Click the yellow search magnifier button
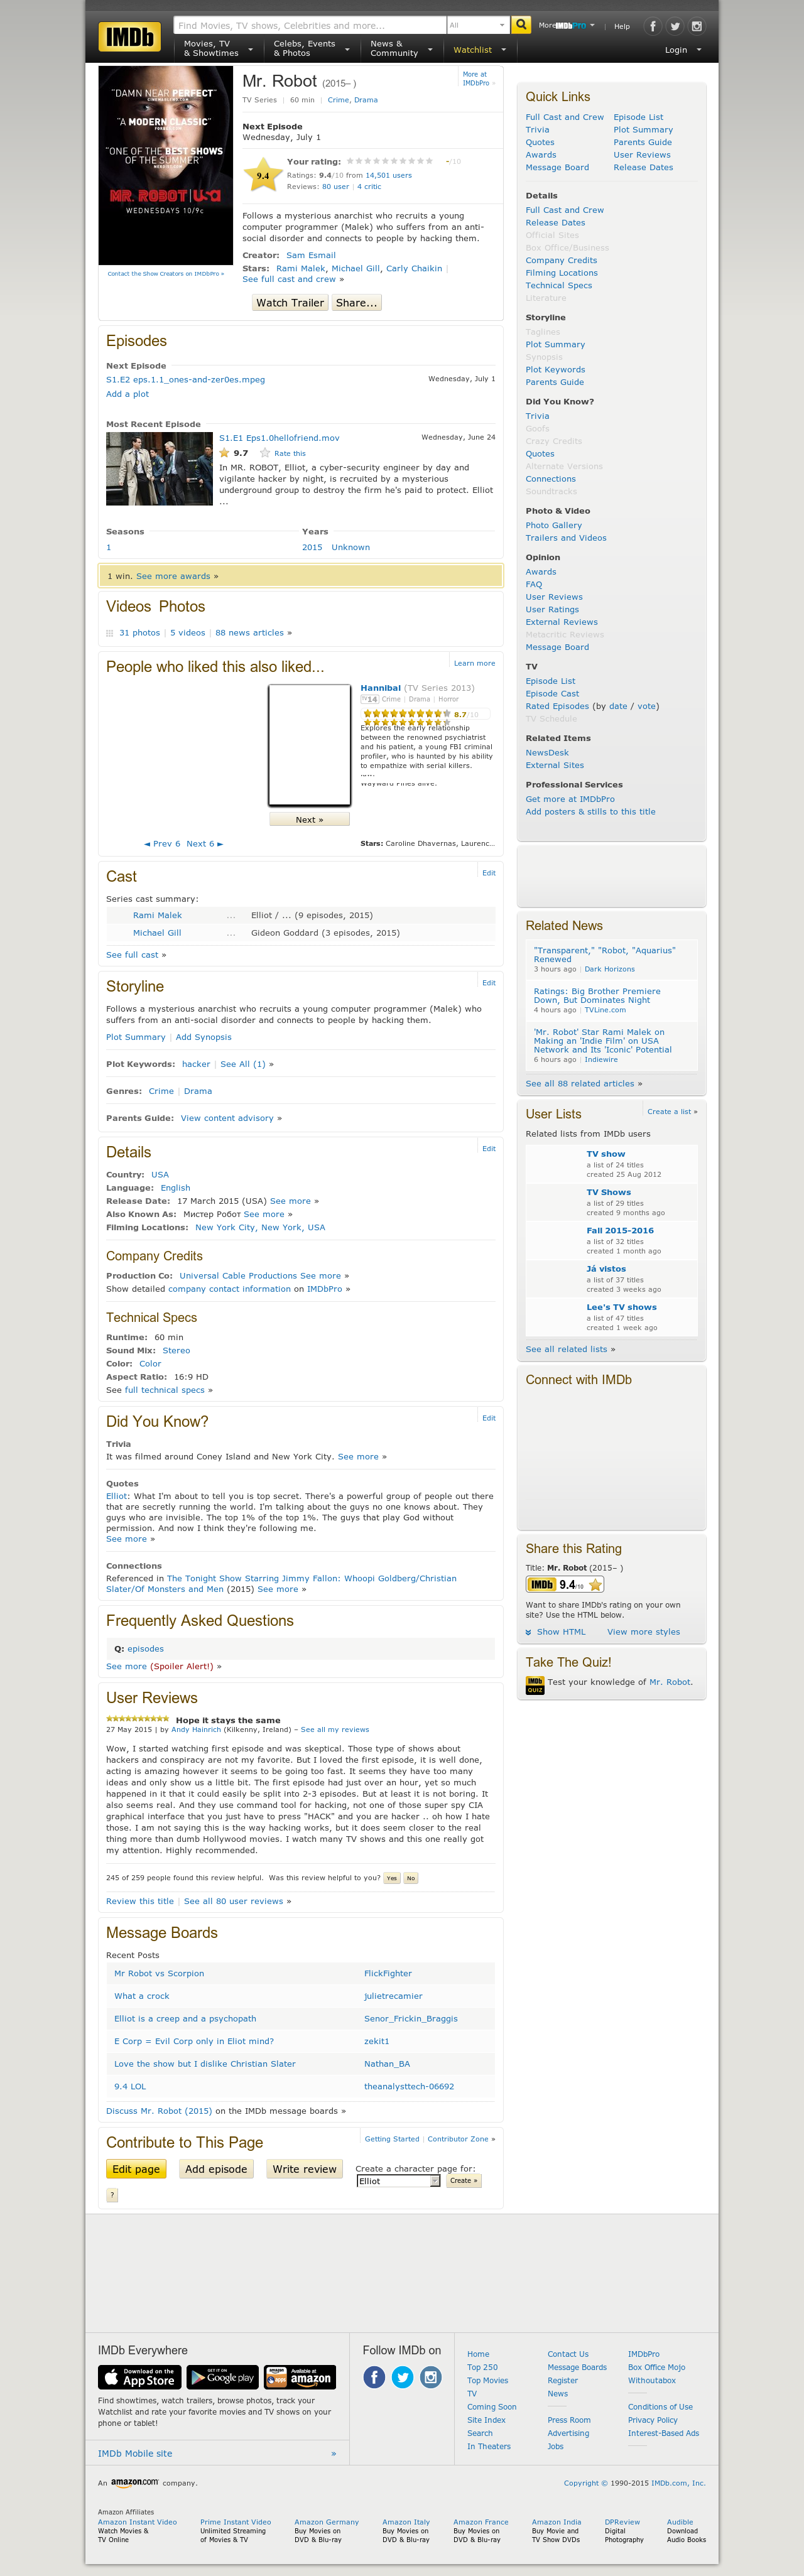The image size is (804, 2576). (521, 25)
